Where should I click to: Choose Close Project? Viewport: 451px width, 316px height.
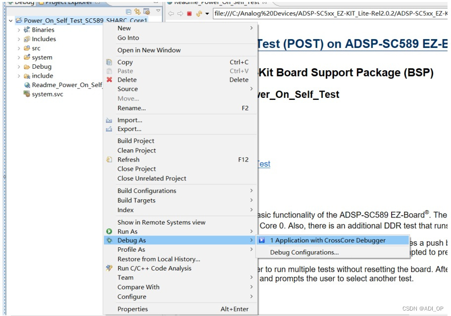(180, 169)
